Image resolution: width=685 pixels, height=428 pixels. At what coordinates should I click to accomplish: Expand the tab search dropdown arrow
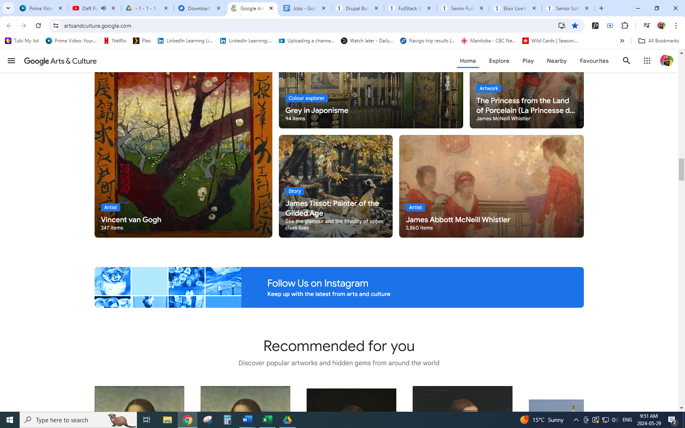[x=8, y=8]
